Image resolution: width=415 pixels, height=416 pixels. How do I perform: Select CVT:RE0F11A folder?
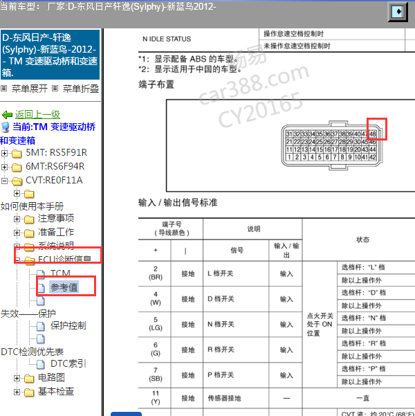pyautogui.click(x=54, y=180)
